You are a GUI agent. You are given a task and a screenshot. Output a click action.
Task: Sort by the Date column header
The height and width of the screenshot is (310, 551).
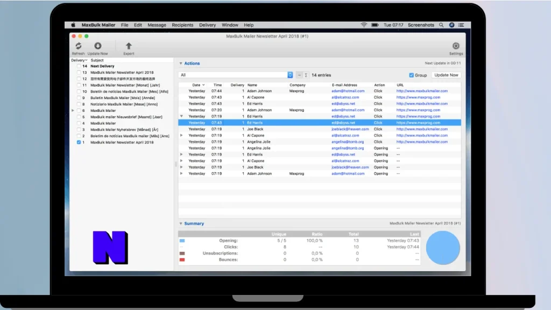click(196, 85)
